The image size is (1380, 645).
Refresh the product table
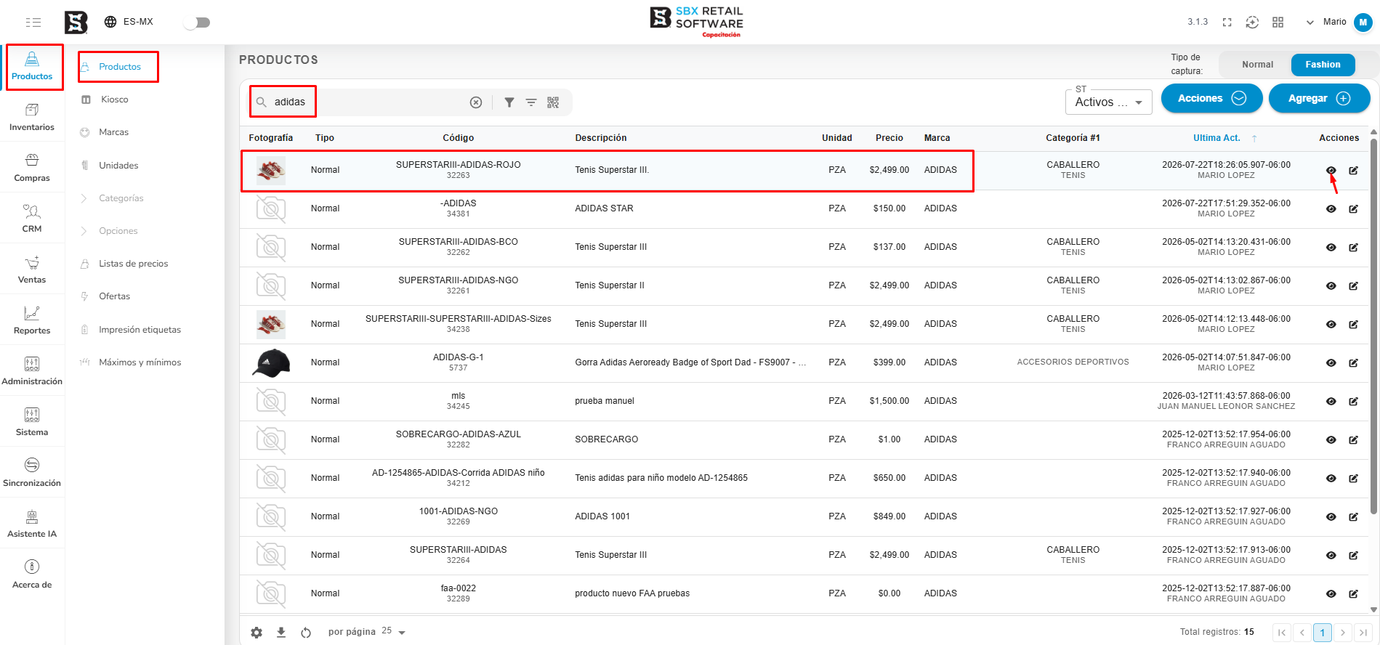point(306,633)
